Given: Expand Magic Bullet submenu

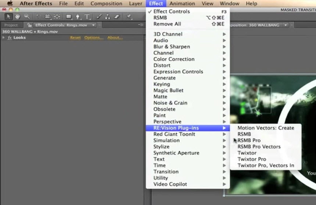Looking at the screenshot, I should [x=188, y=91].
